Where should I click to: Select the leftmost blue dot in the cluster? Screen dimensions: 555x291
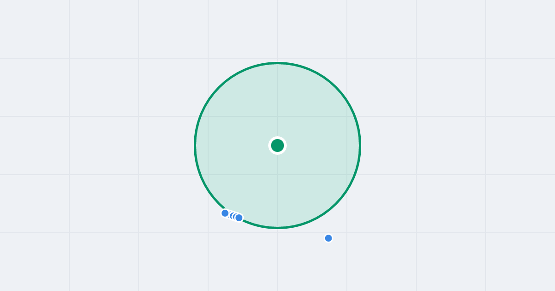(225, 213)
